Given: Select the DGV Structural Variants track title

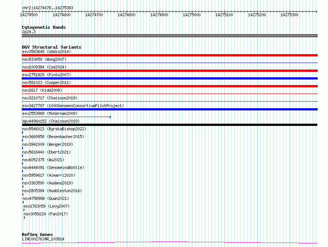Looking at the screenshot, I should point(52,47).
